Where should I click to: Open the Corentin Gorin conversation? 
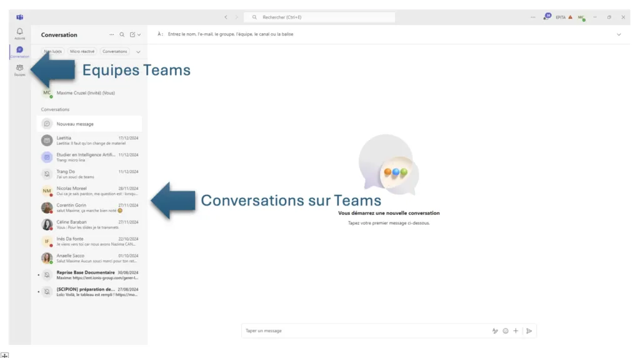point(89,207)
